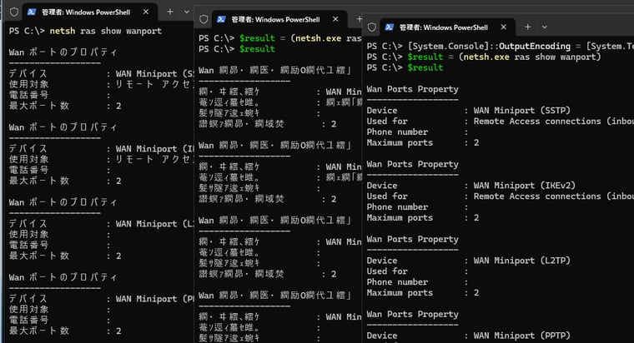This screenshot has height=343, width=634.
Task: Select the middle window's PowerShell tab title
Action: 275,19
